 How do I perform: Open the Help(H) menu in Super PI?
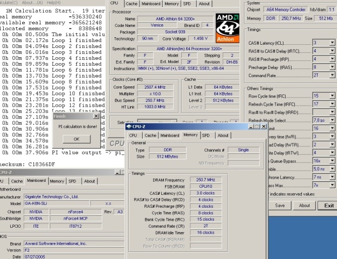(54, 3)
